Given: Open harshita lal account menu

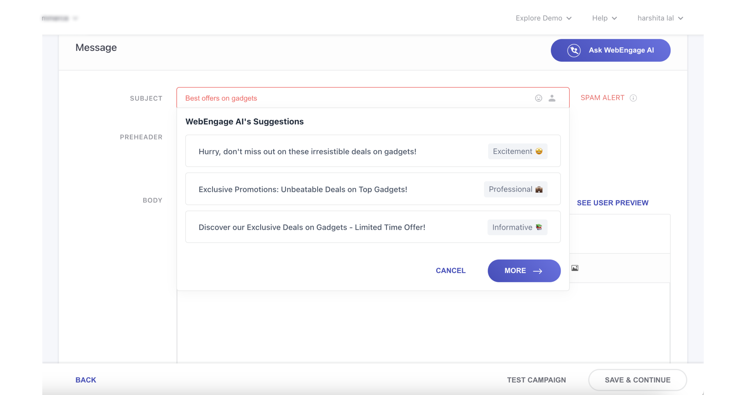Looking at the screenshot, I should coord(660,18).
